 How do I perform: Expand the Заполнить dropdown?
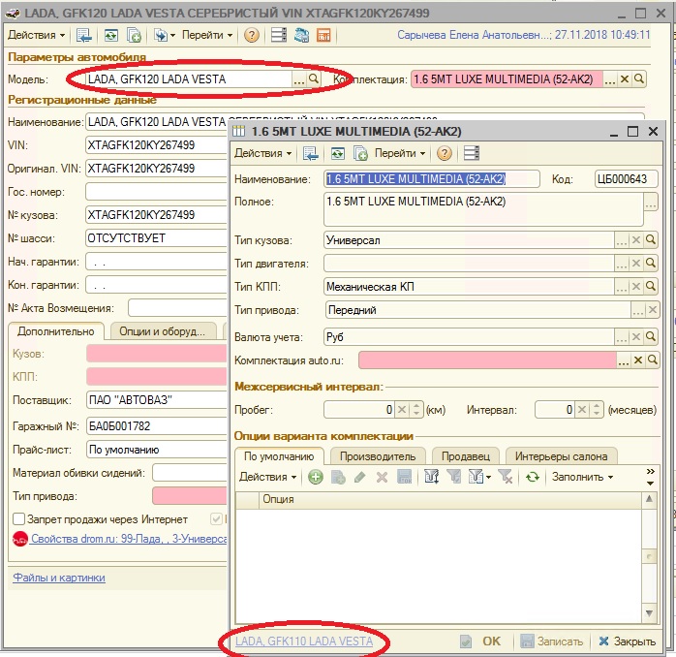pos(582,477)
